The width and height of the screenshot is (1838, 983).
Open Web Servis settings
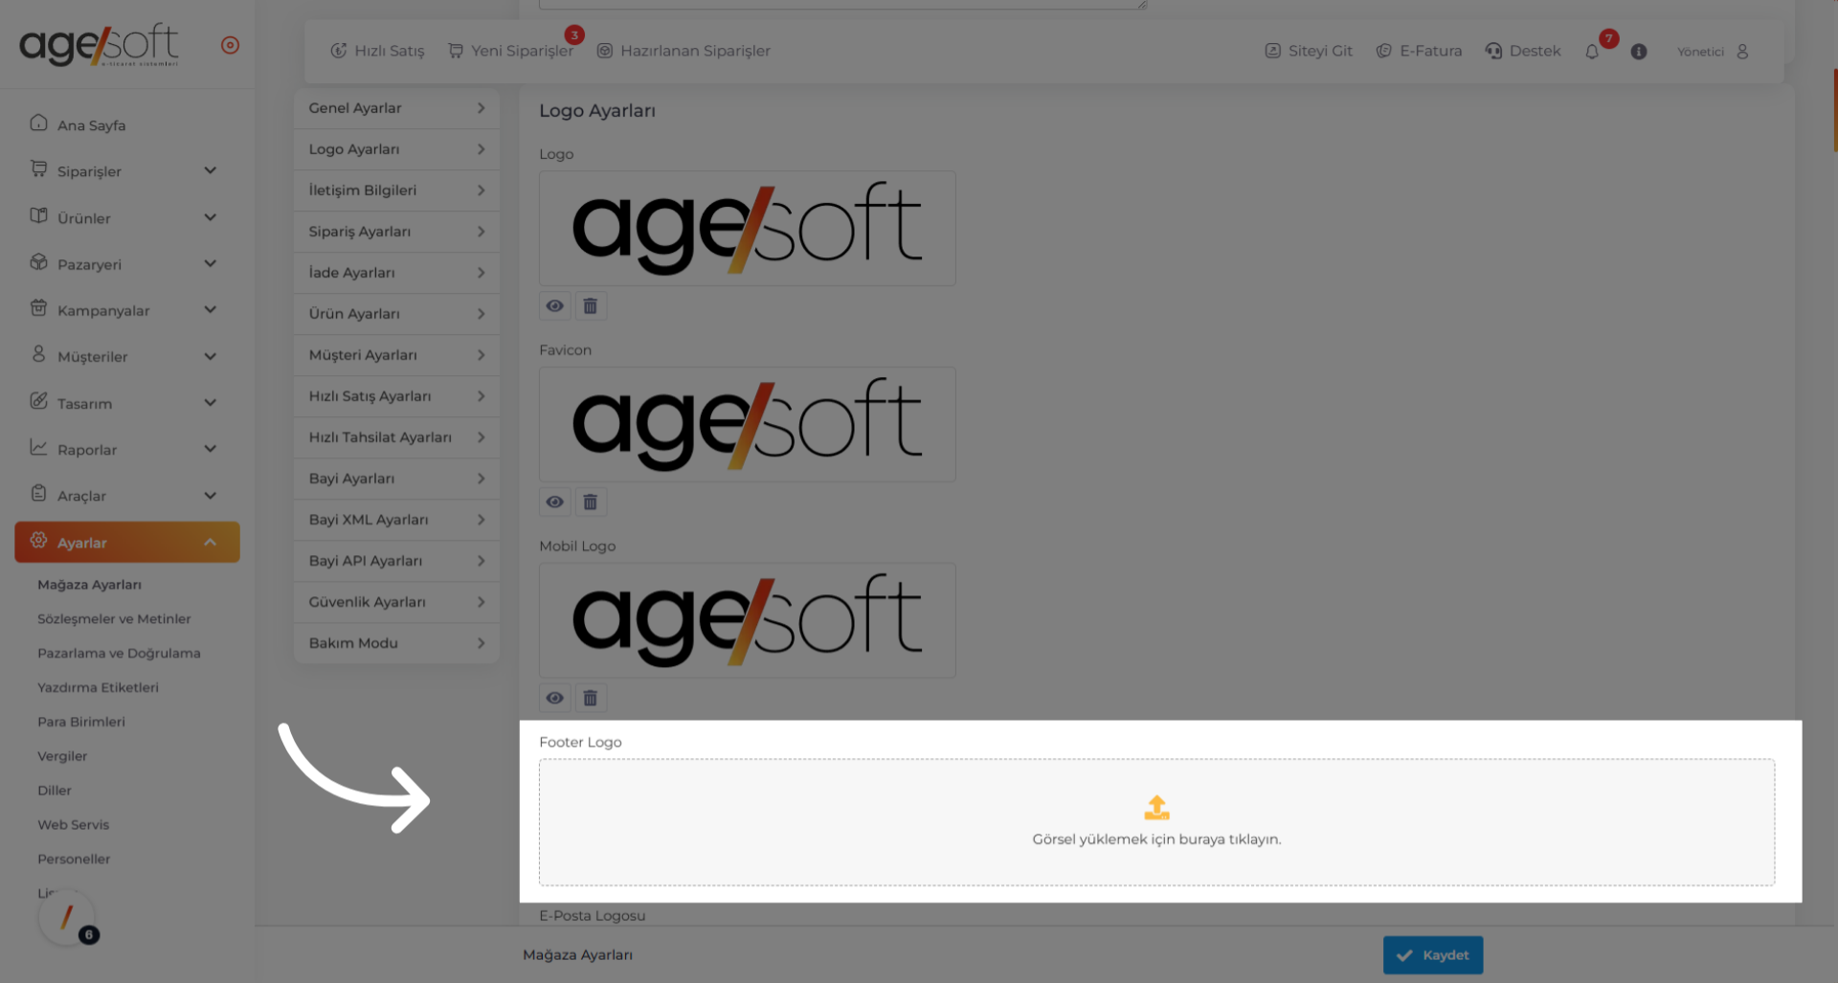click(x=73, y=825)
